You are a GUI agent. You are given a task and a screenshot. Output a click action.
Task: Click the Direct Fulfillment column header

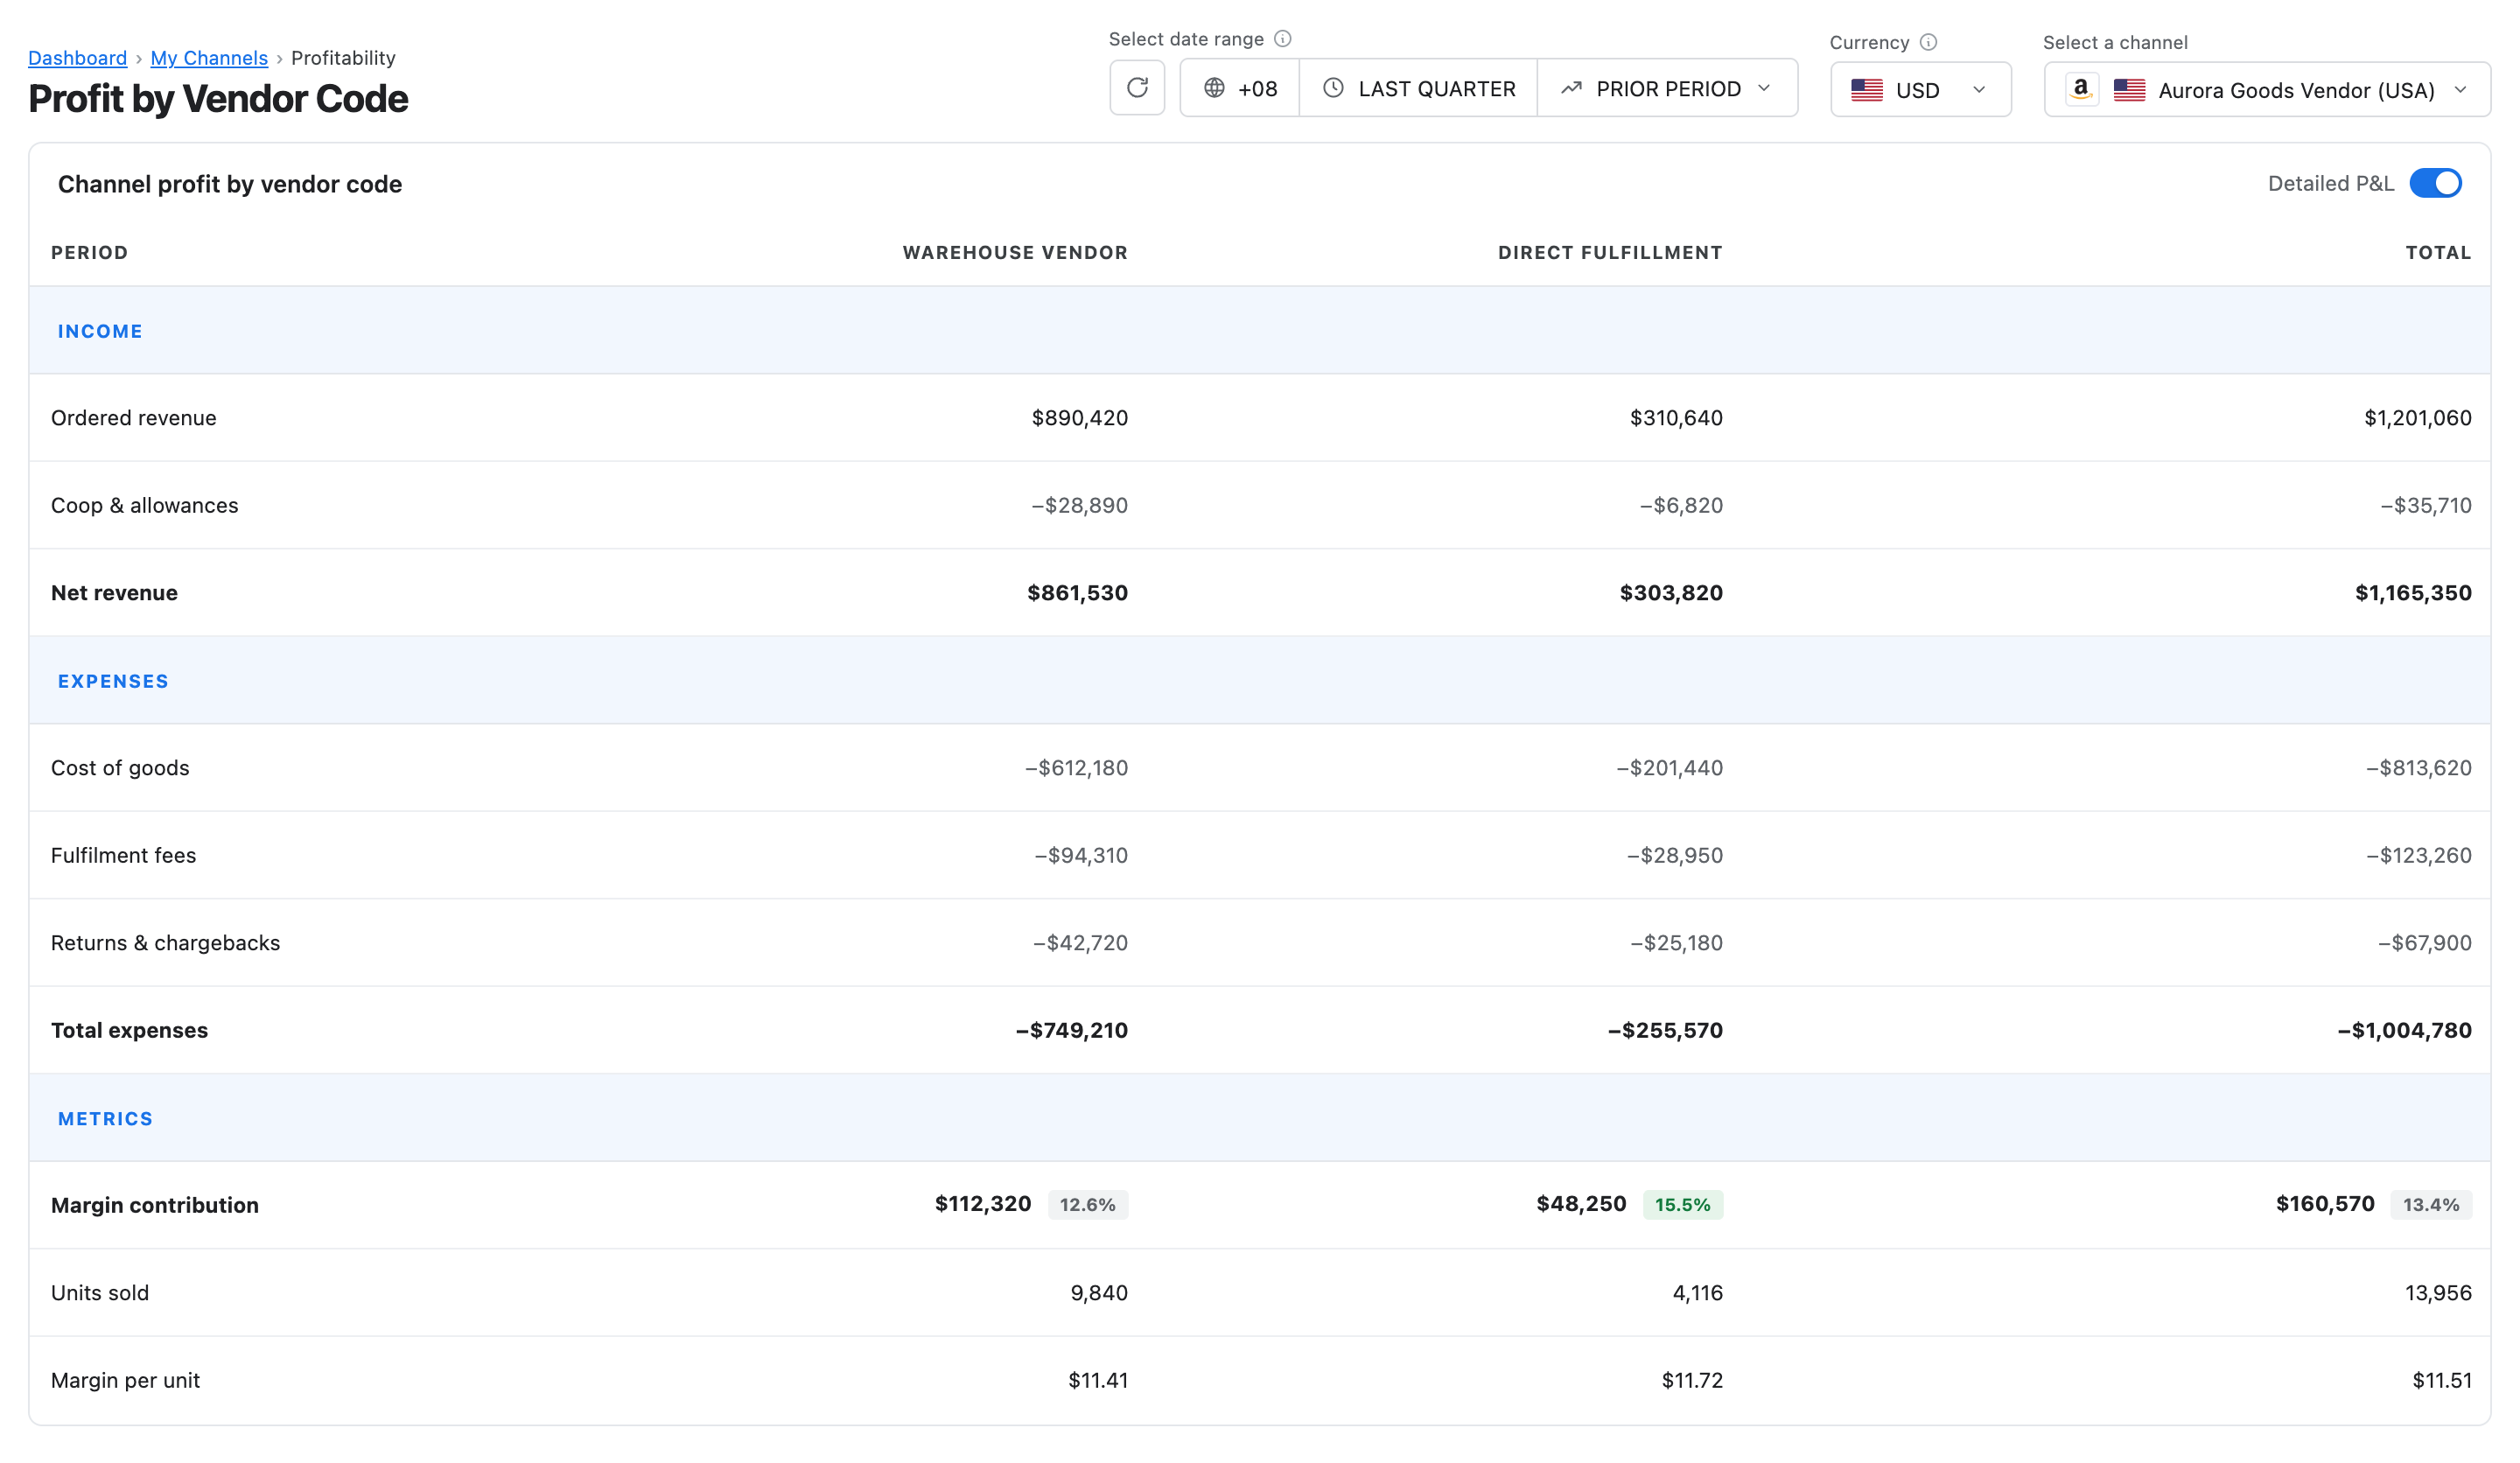coord(1610,252)
